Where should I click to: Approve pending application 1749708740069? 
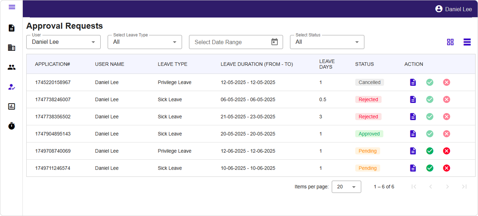pyautogui.click(x=430, y=151)
